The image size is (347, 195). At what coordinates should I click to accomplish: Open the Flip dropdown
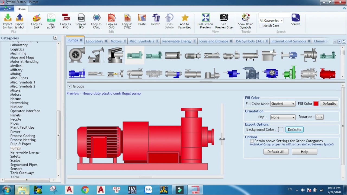click(283, 117)
